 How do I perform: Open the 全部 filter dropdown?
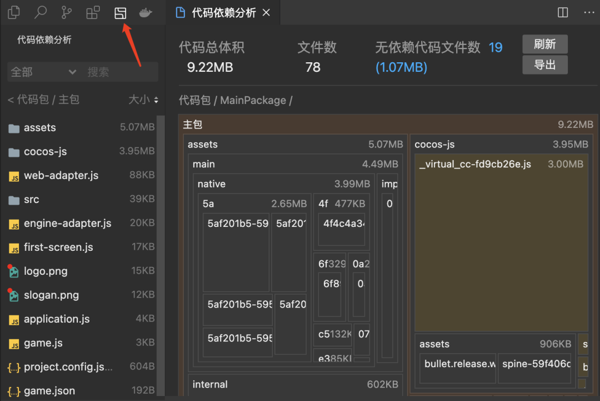(43, 72)
